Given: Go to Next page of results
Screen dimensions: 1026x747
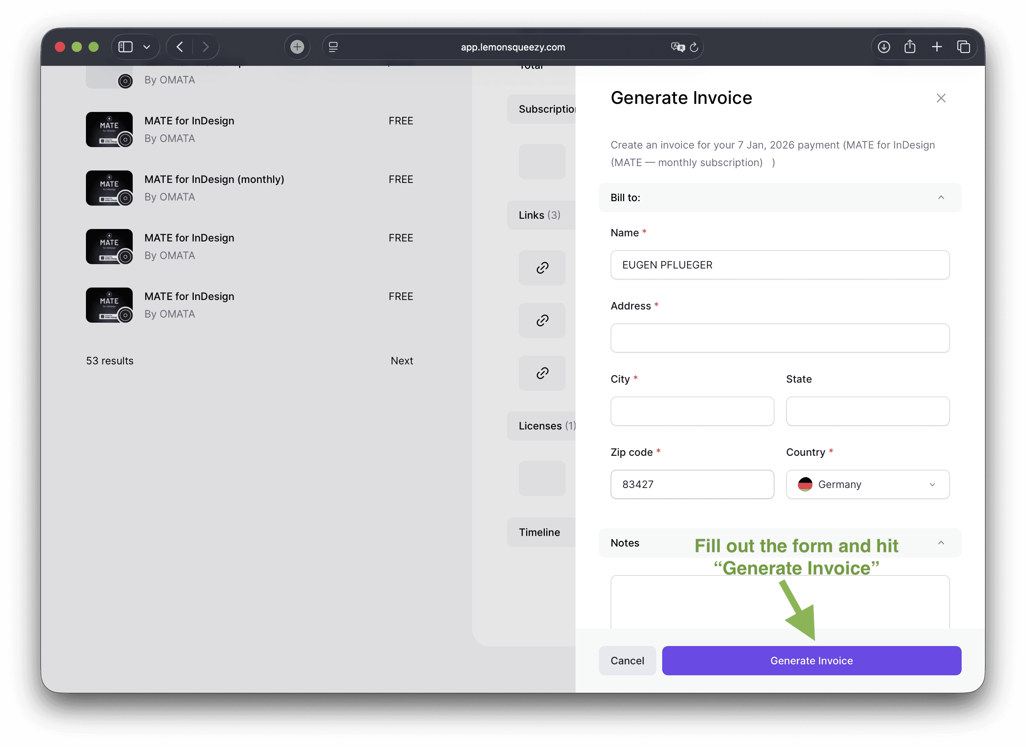Looking at the screenshot, I should tap(402, 361).
